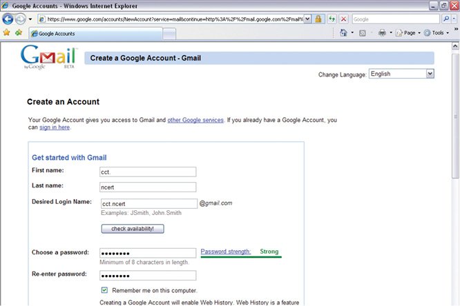Click the Google search box in toolbar
The width and height of the screenshot is (460, 306).
click(x=396, y=19)
